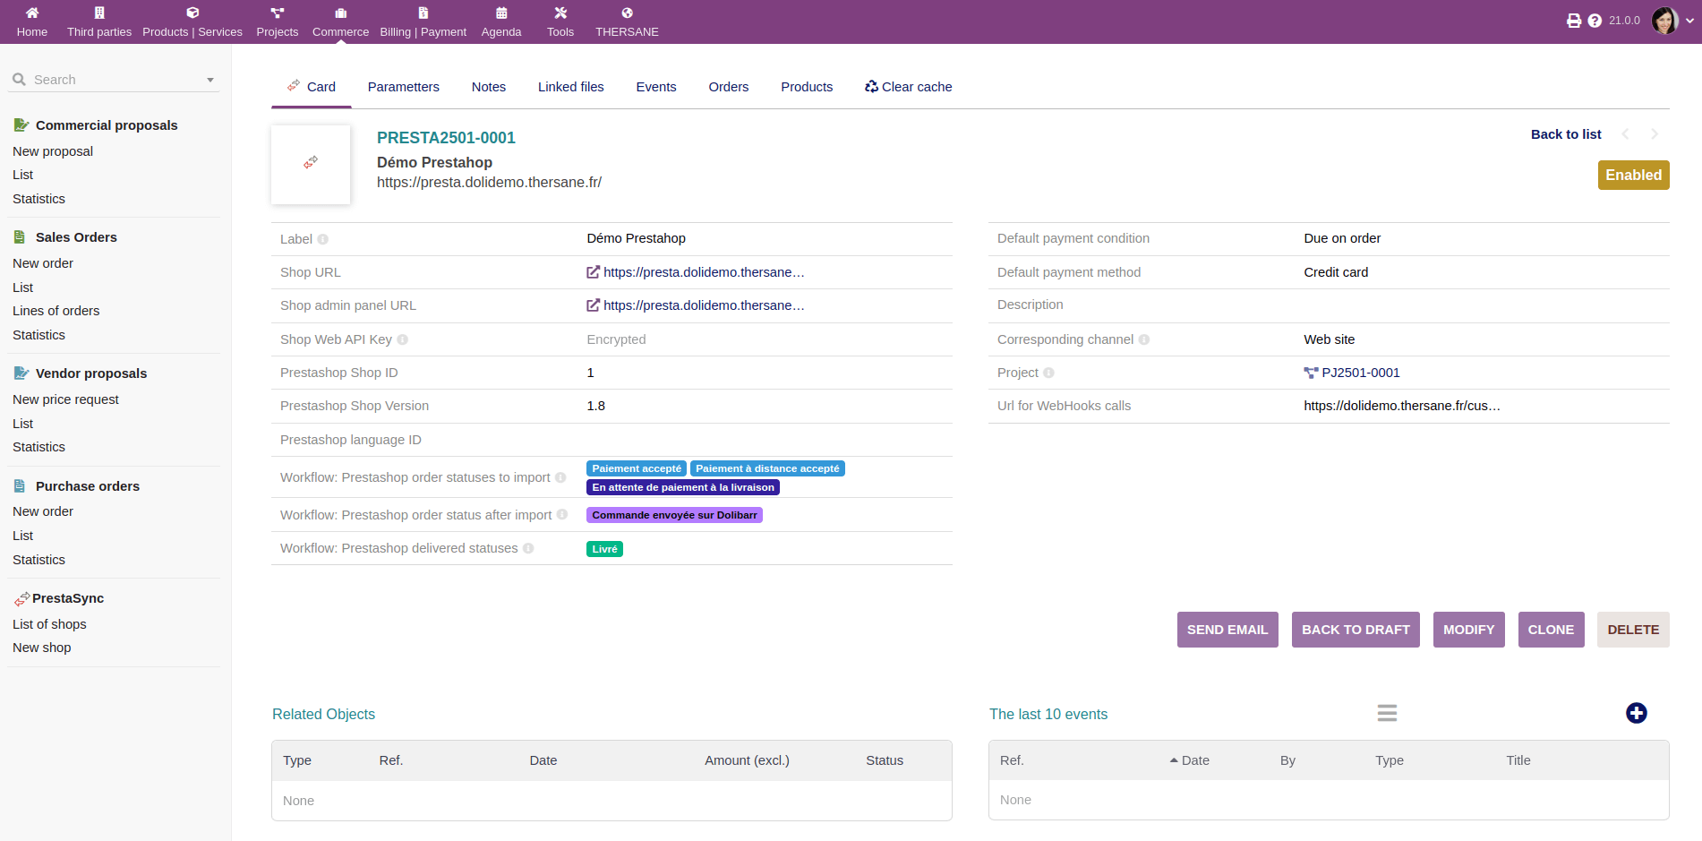Open the Linked files tab
This screenshot has width=1702, height=841.
click(570, 87)
